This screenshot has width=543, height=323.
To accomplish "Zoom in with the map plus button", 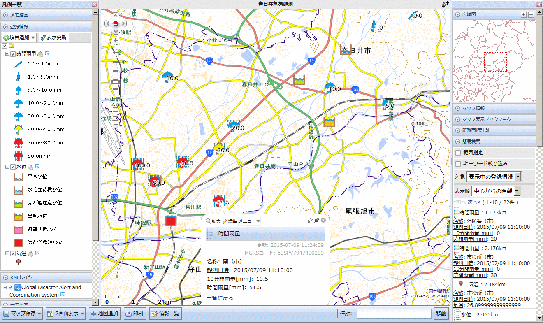I will point(116,40).
